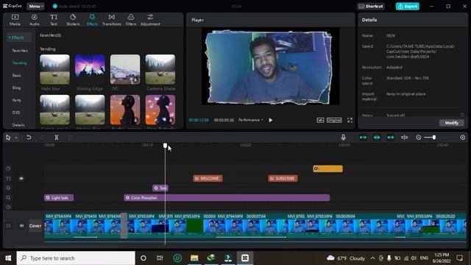Click the Undo arrow in timeline toolbar

29,138
